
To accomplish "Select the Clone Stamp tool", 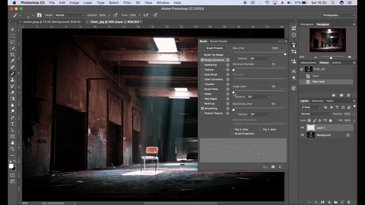I will (13, 80).
